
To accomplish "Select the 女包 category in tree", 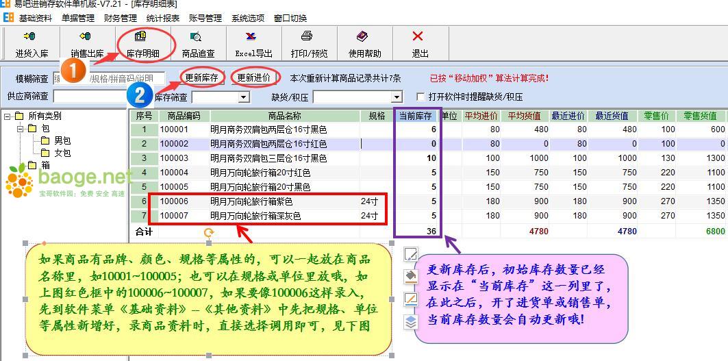I will (x=62, y=153).
